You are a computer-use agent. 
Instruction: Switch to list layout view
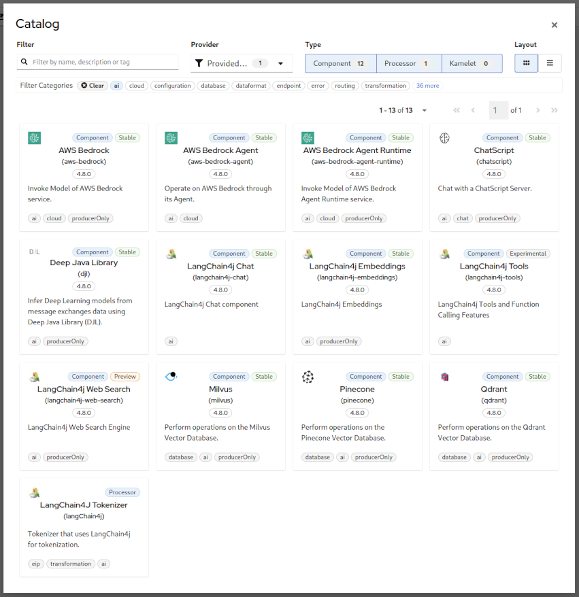[x=550, y=63]
